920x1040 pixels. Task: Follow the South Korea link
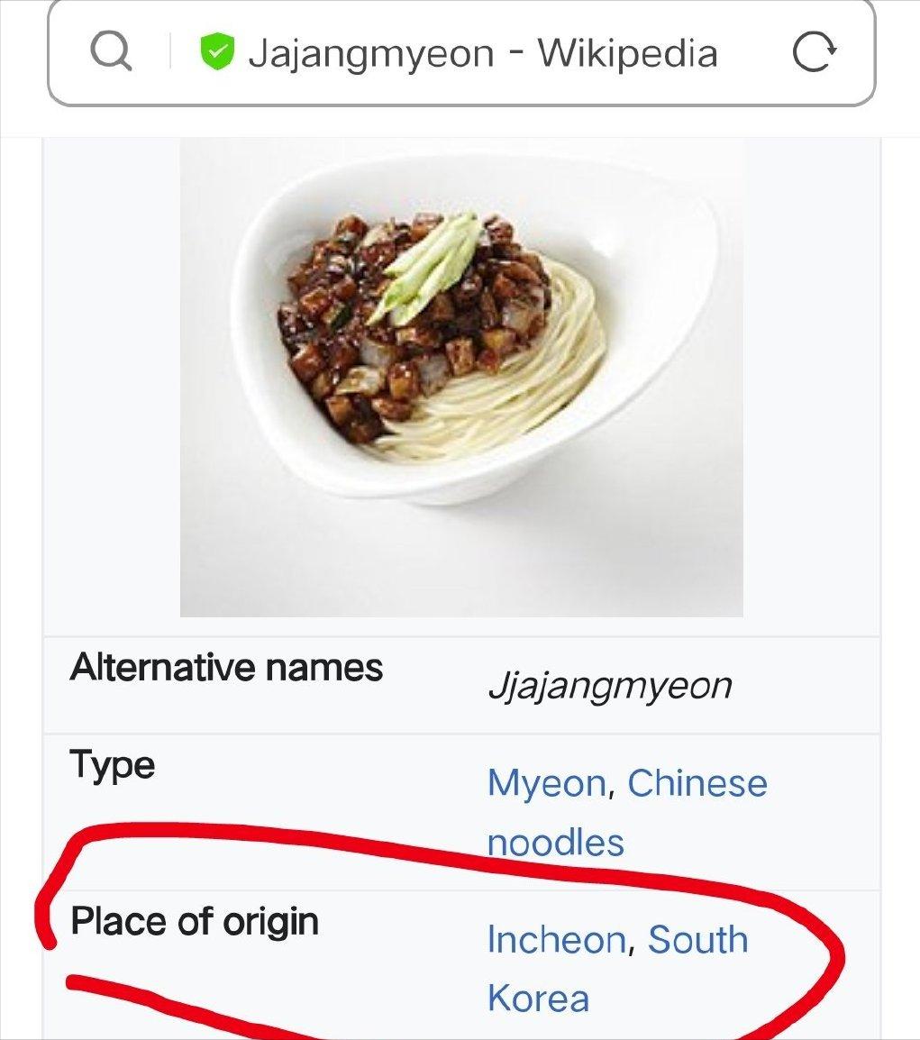617,969
